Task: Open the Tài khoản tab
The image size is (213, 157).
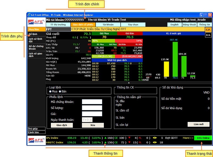Action: pos(108,25)
